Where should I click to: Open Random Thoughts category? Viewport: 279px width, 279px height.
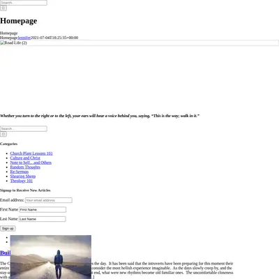tap(25, 167)
